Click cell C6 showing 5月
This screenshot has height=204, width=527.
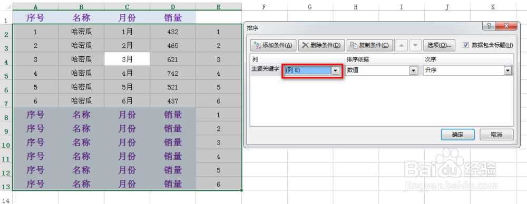point(126,87)
